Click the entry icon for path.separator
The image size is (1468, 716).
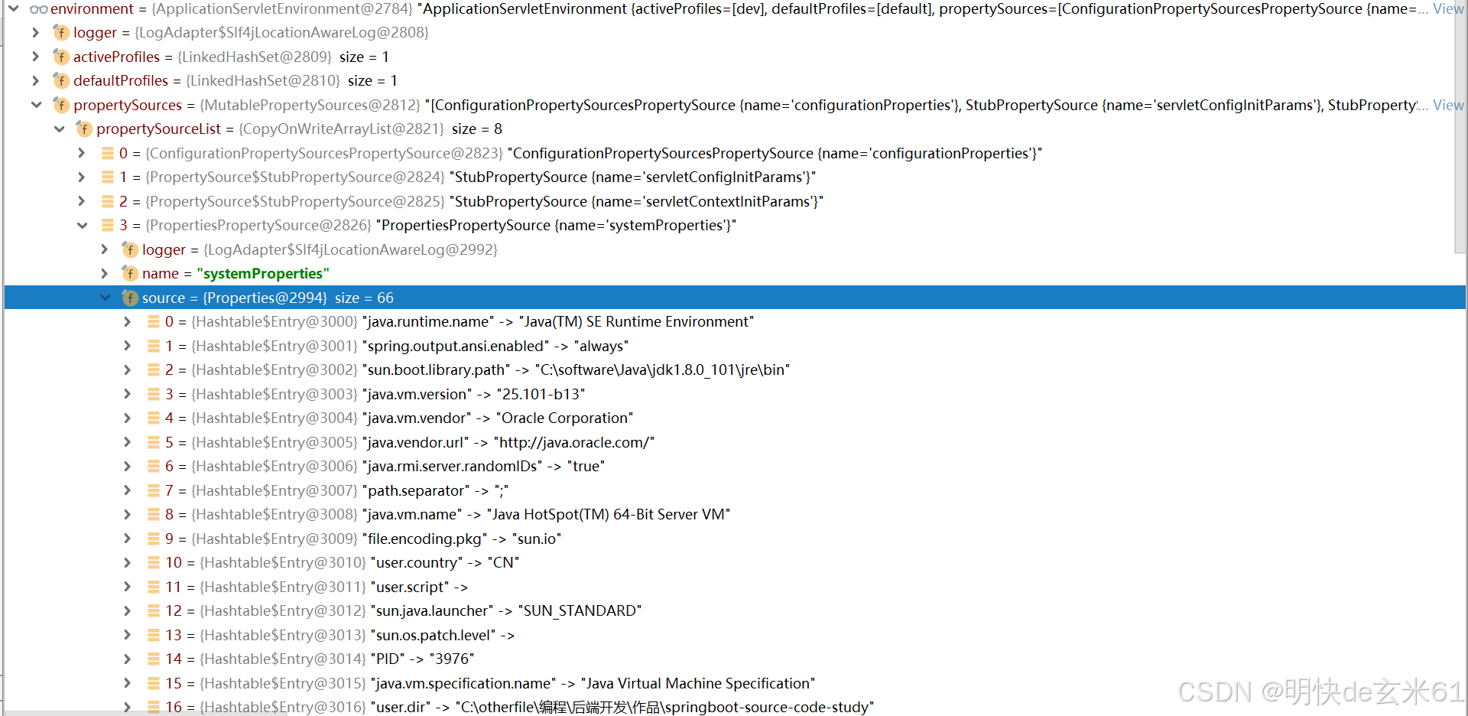[x=154, y=490]
